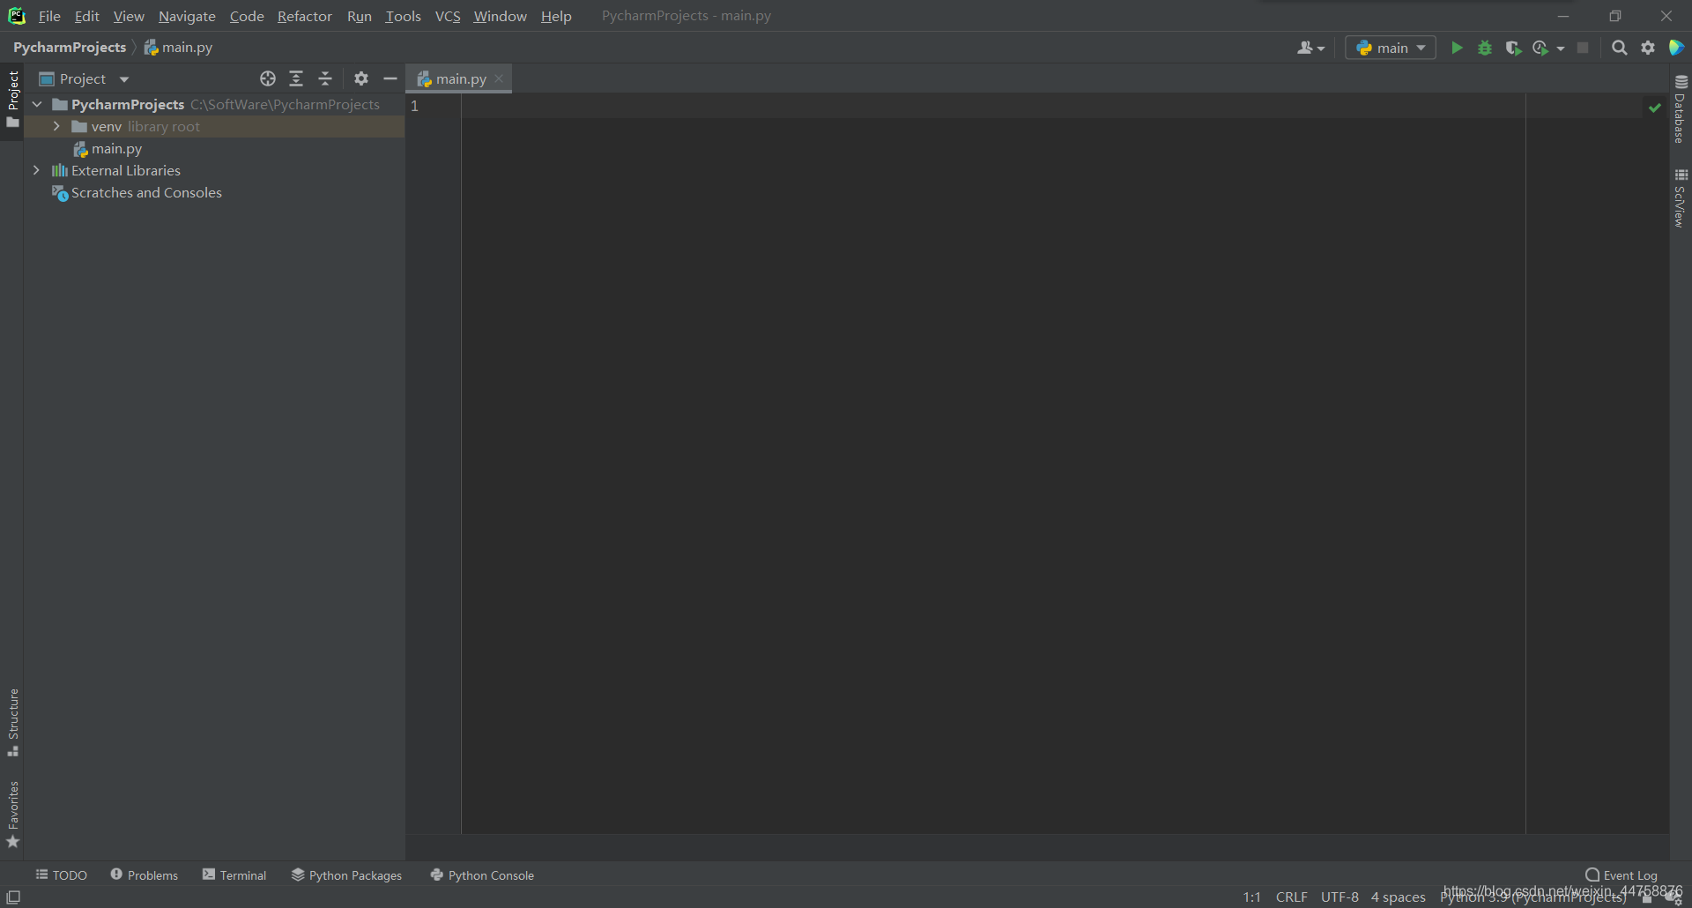Viewport: 1692px width, 908px height.
Task: Open the Refactor menu
Action: (x=304, y=16)
